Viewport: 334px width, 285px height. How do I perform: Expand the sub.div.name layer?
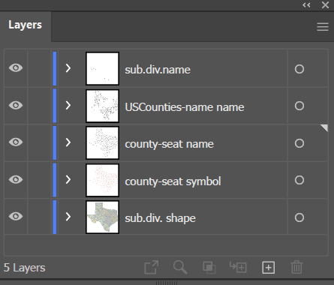pyautogui.click(x=68, y=68)
